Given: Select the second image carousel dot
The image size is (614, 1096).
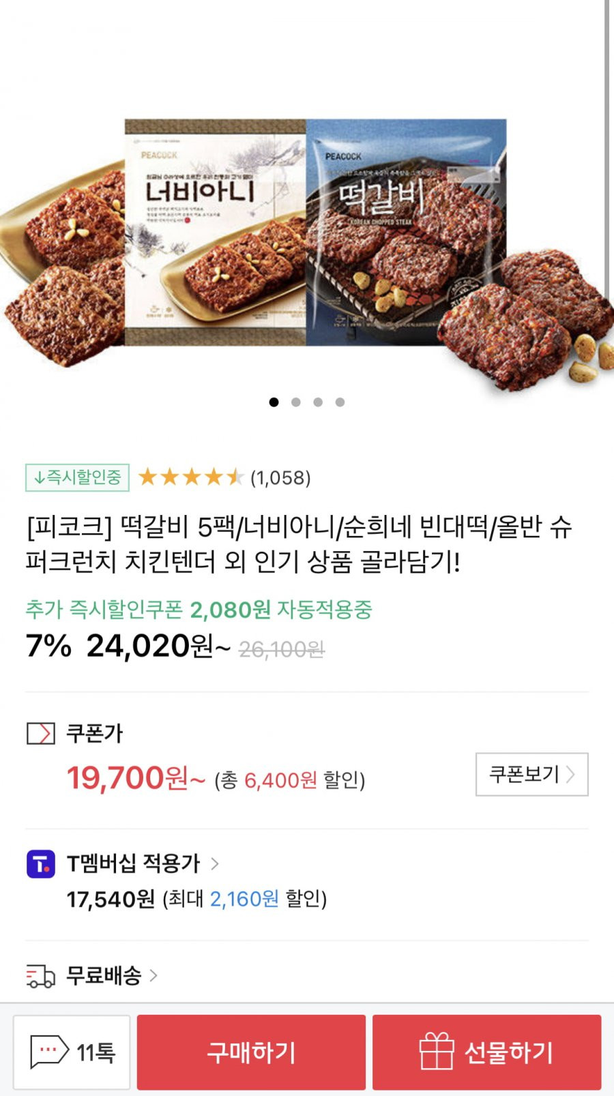Looking at the screenshot, I should tap(295, 402).
